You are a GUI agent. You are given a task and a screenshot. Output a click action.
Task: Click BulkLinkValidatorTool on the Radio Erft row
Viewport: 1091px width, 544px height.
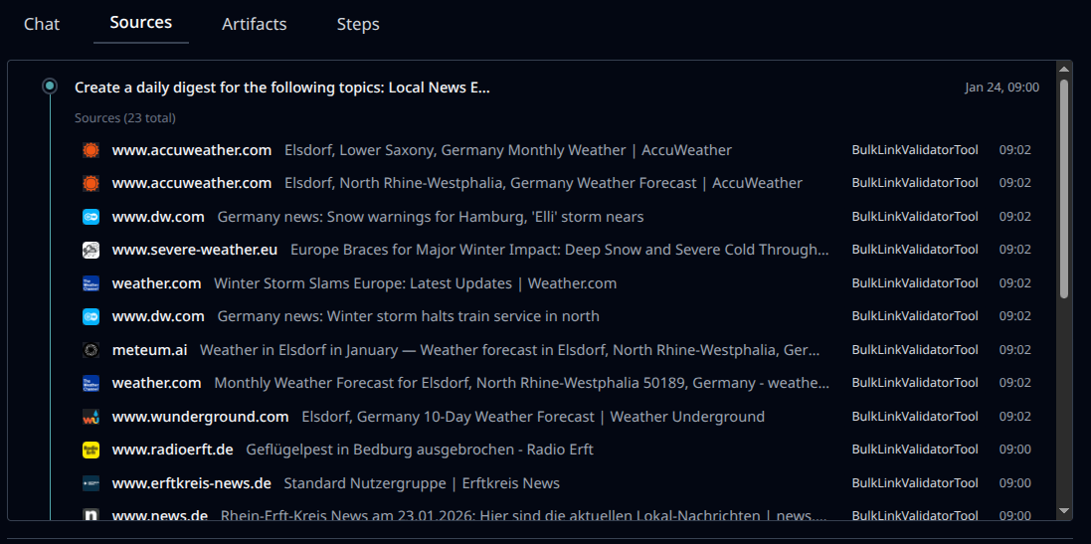pyautogui.click(x=915, y=450)
